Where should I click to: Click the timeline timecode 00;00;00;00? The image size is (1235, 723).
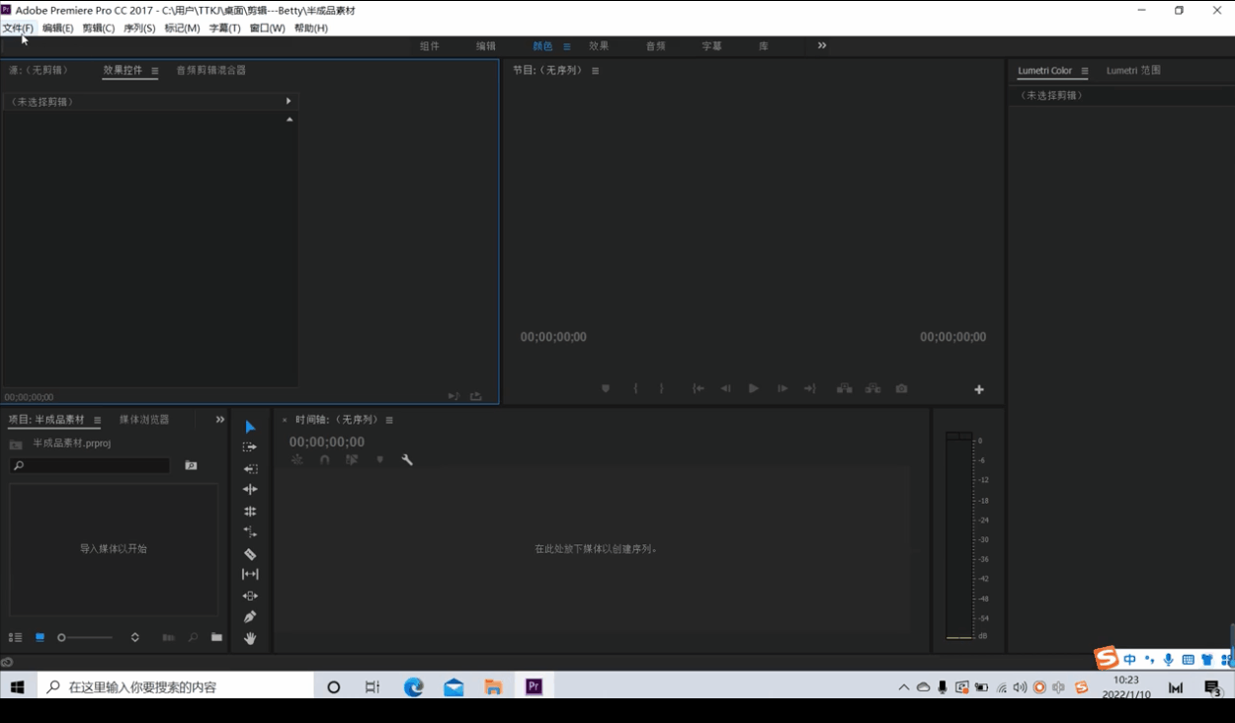[327, 442]
